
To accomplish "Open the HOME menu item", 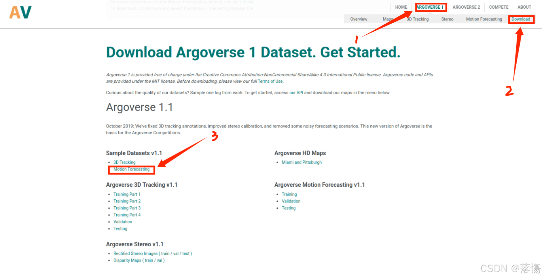I will pyautogui.click(x=401, y=7).
